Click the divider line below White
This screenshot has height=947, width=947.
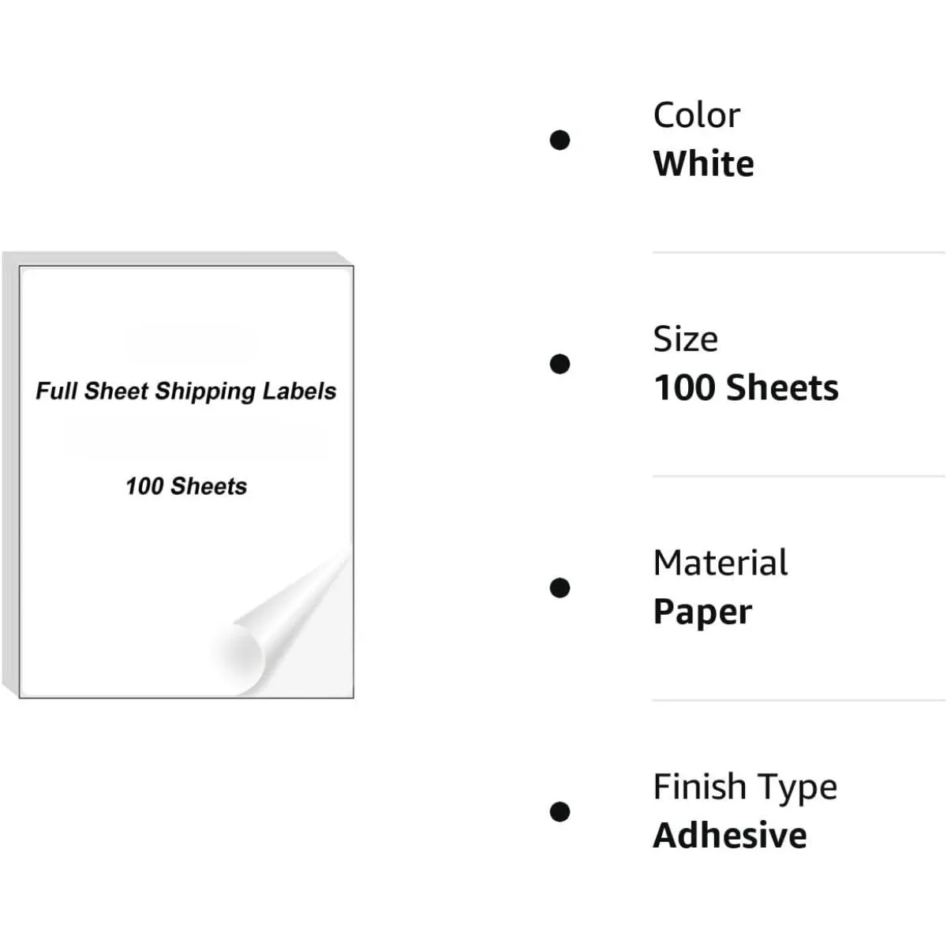coord(797,253)
